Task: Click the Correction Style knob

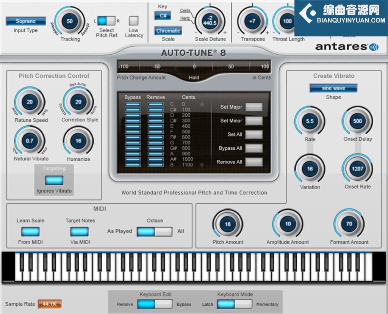Action: pos(78,102)
